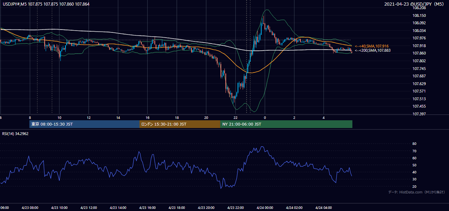Image resolution: width=449 pixels, height=211 pixels.
Task: Click hour tick 12 on price chart axis
Action: (89, 118)
